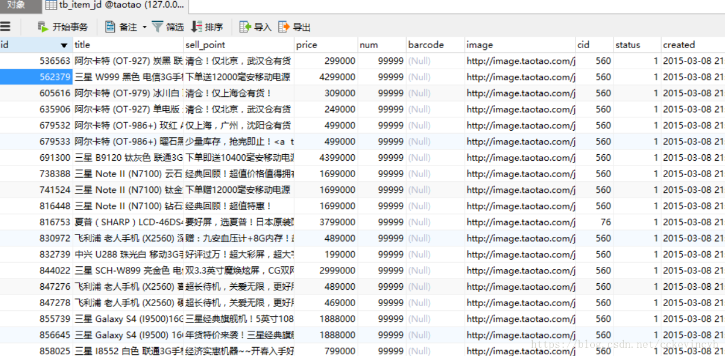The height and width of the screenshot is (356, 725).
Task: Click cid cell with value 76
Action: 594,222
